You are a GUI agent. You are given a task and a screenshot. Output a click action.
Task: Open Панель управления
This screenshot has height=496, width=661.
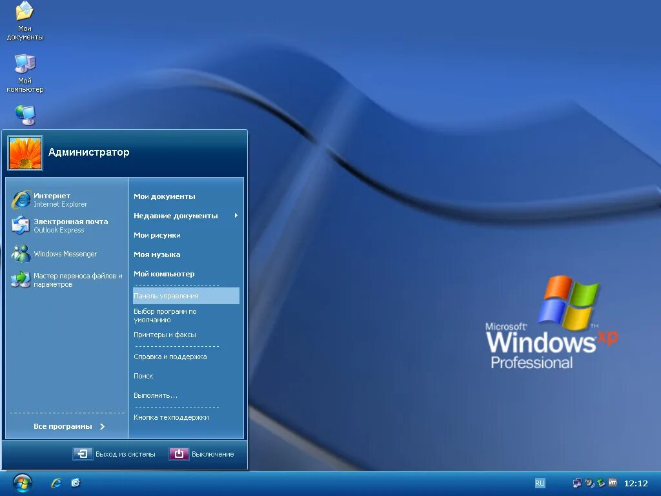point(186,296)
